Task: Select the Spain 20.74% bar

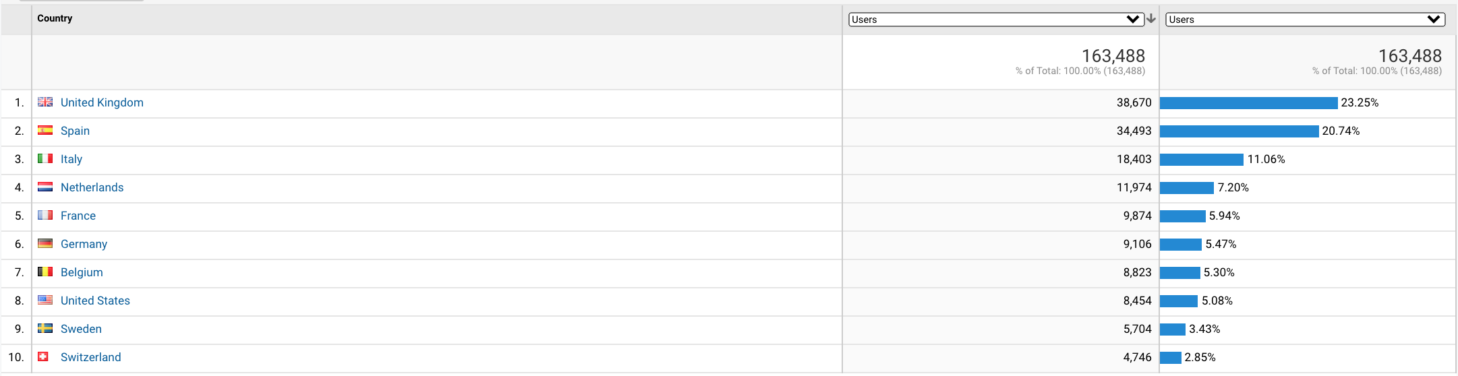Action: 1240,131
